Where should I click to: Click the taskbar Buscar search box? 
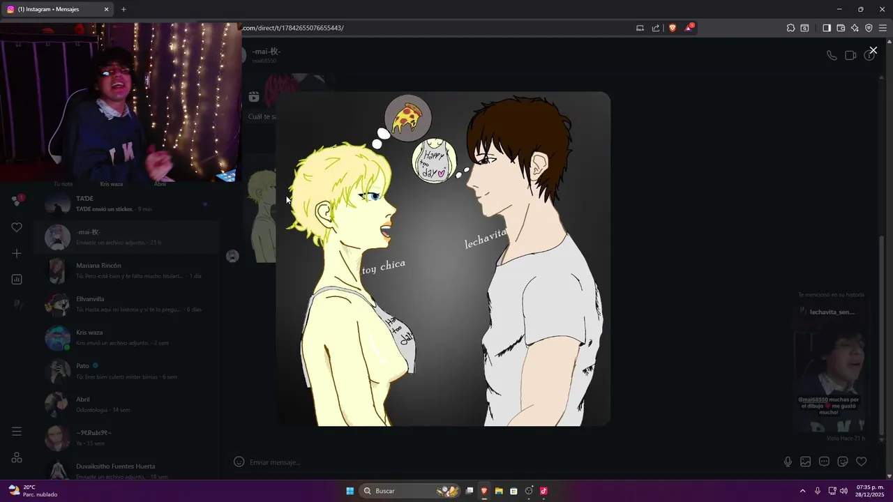[411, 491]
